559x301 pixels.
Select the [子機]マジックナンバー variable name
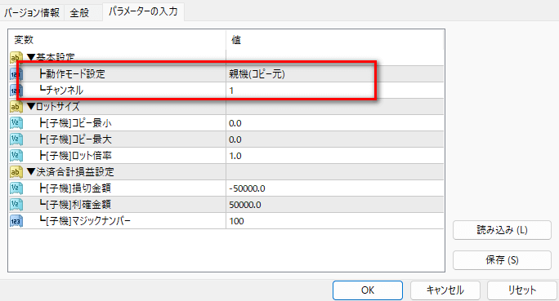pyautogui.click(x=85, y=221)
